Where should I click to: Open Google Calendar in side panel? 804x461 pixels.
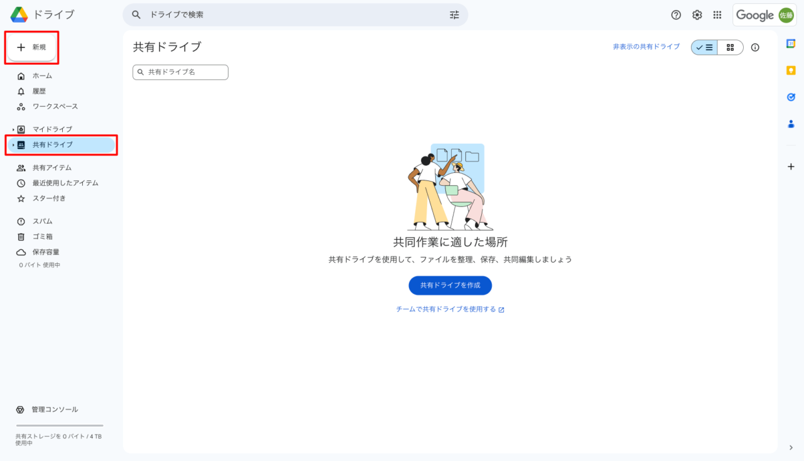click(791, 43)
